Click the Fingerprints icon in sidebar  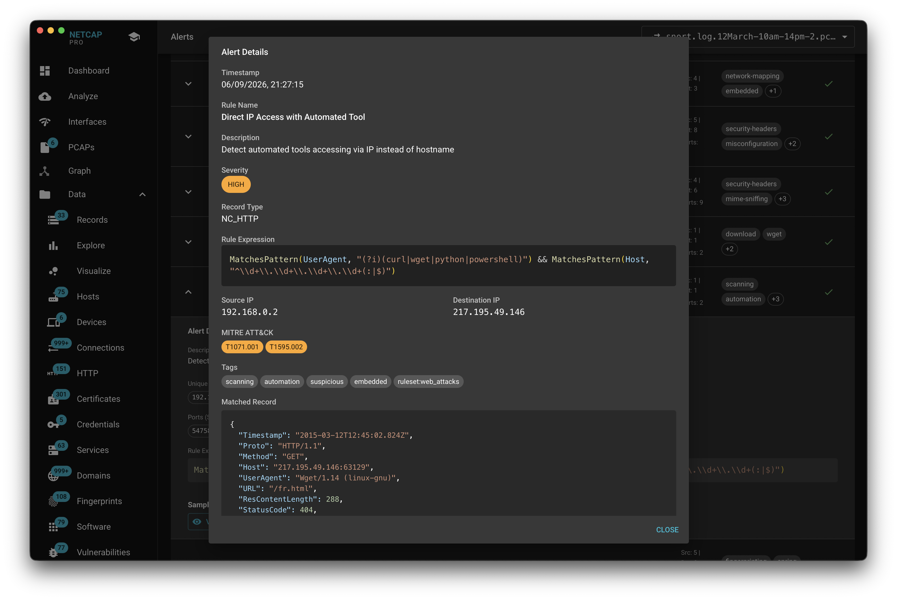click(x=53, y=502)
